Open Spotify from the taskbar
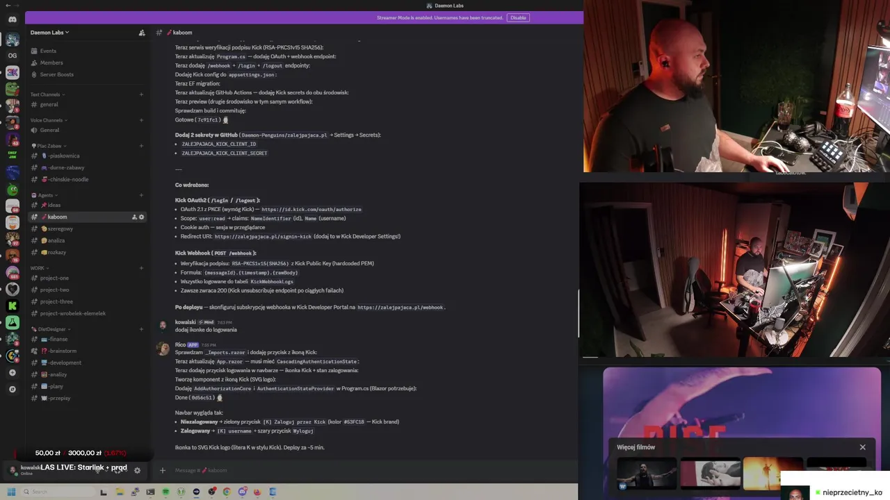 [165, 492]
